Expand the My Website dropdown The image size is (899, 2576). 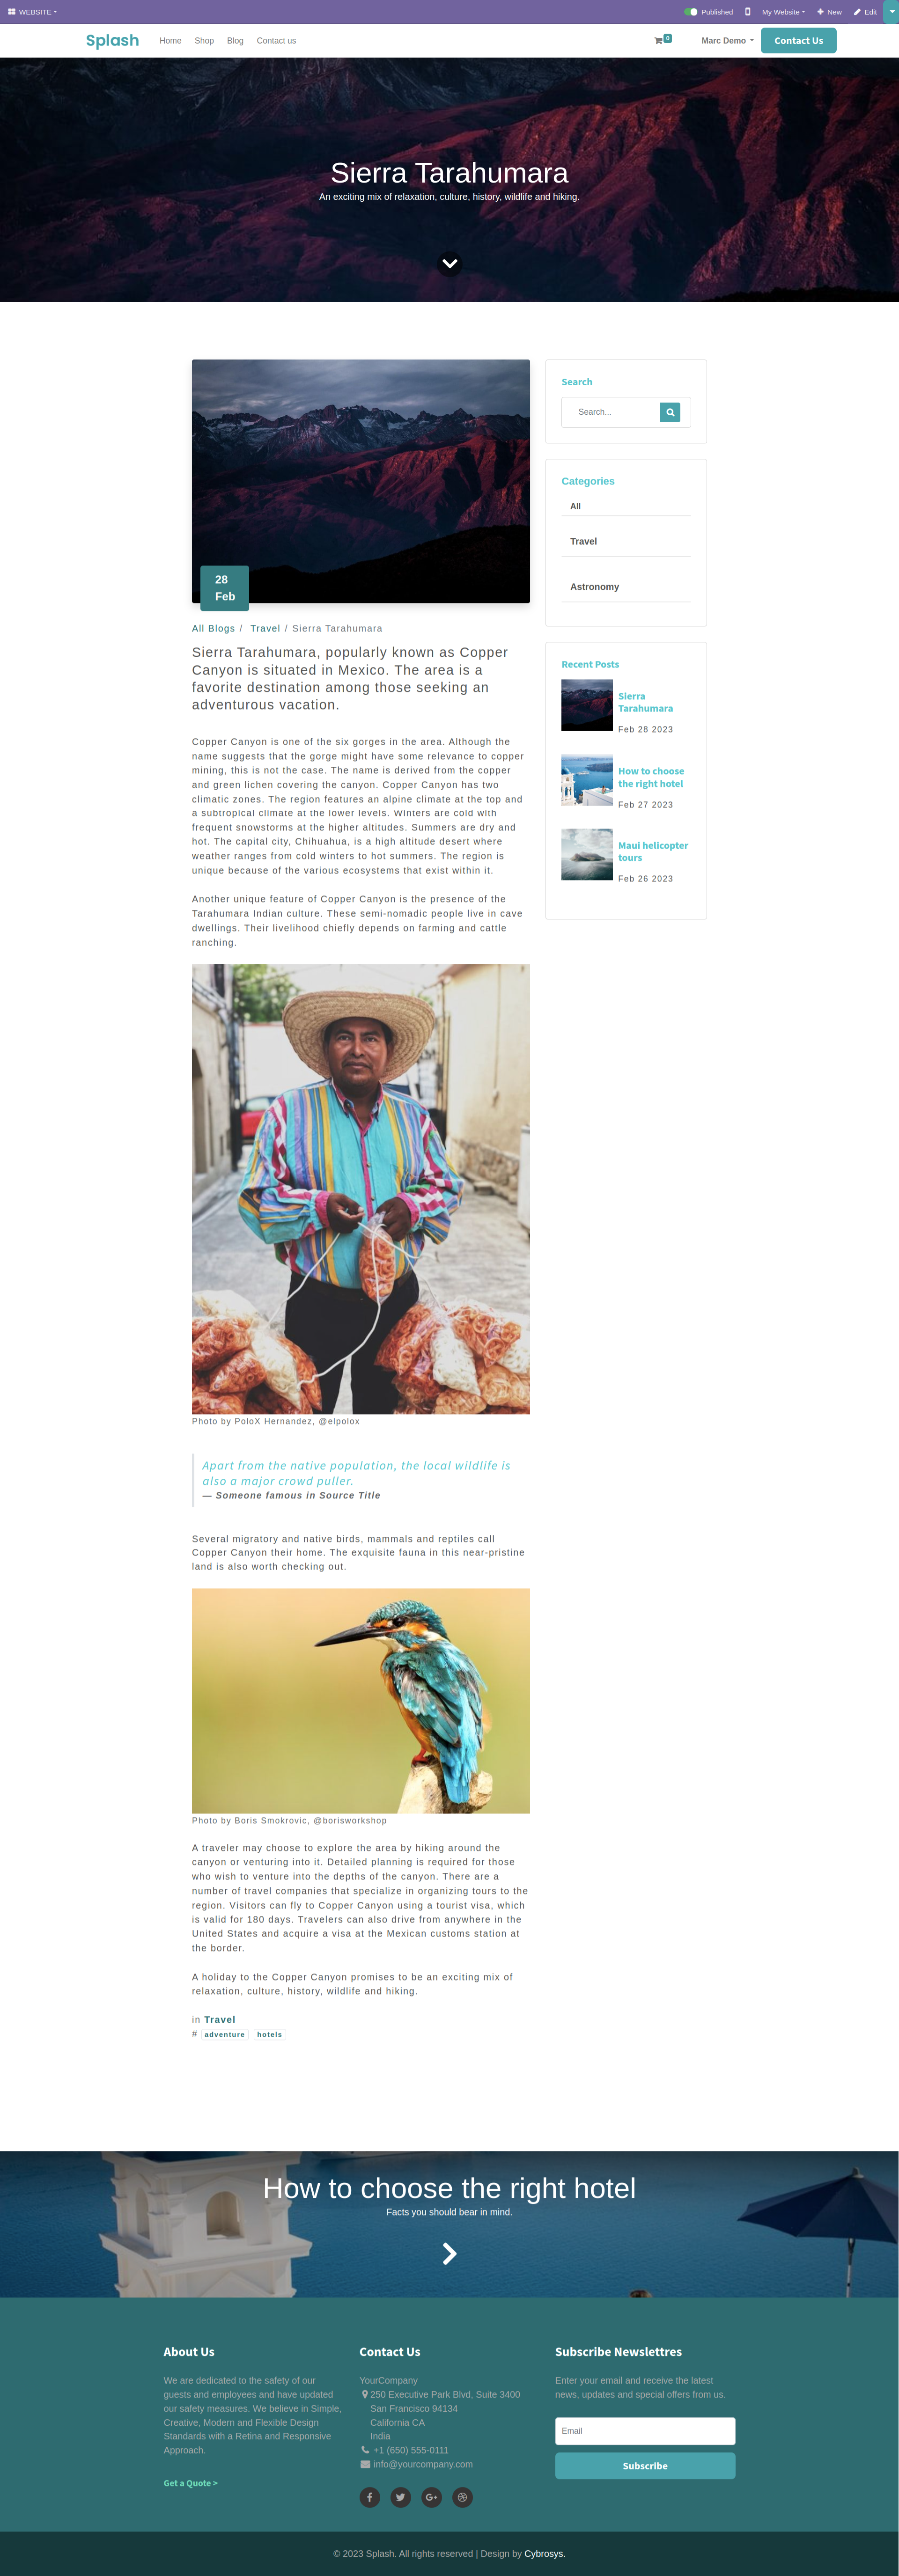[x=783, y=12]
